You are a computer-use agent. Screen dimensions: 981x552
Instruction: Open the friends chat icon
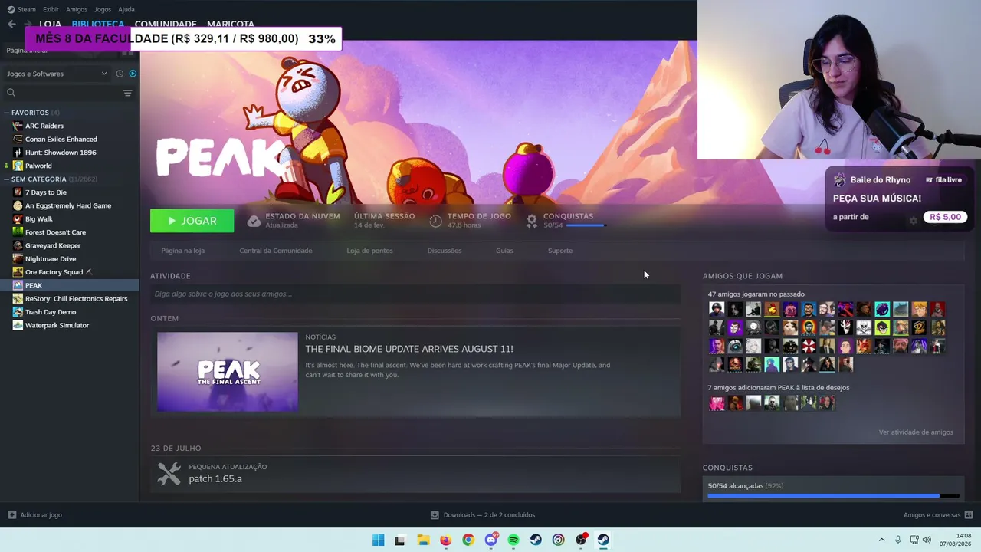click(x=969, y=515)
